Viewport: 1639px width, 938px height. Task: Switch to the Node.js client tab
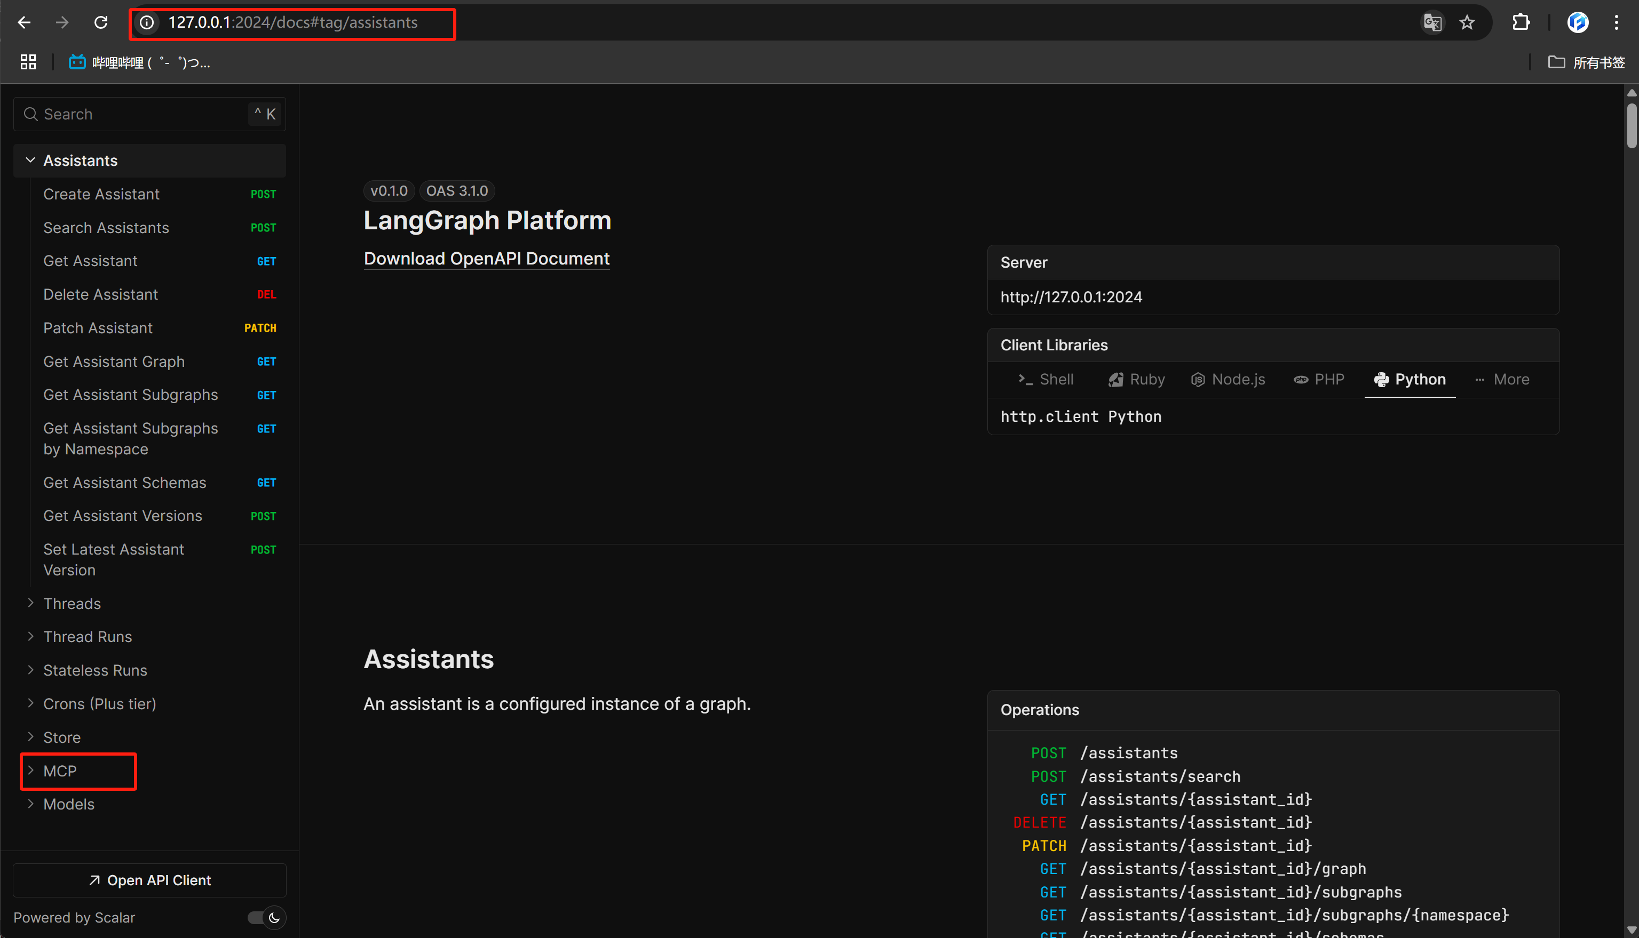pos(1228,380)
